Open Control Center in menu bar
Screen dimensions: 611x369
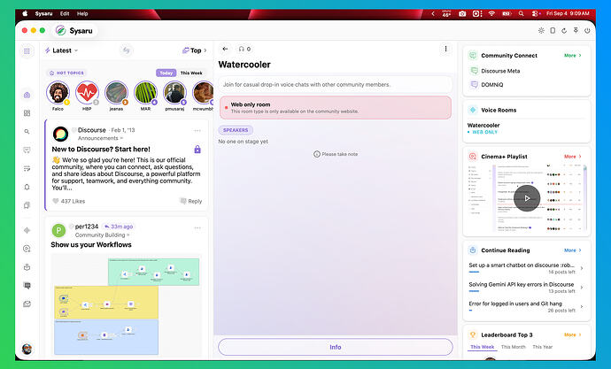[x=536, y=13]
